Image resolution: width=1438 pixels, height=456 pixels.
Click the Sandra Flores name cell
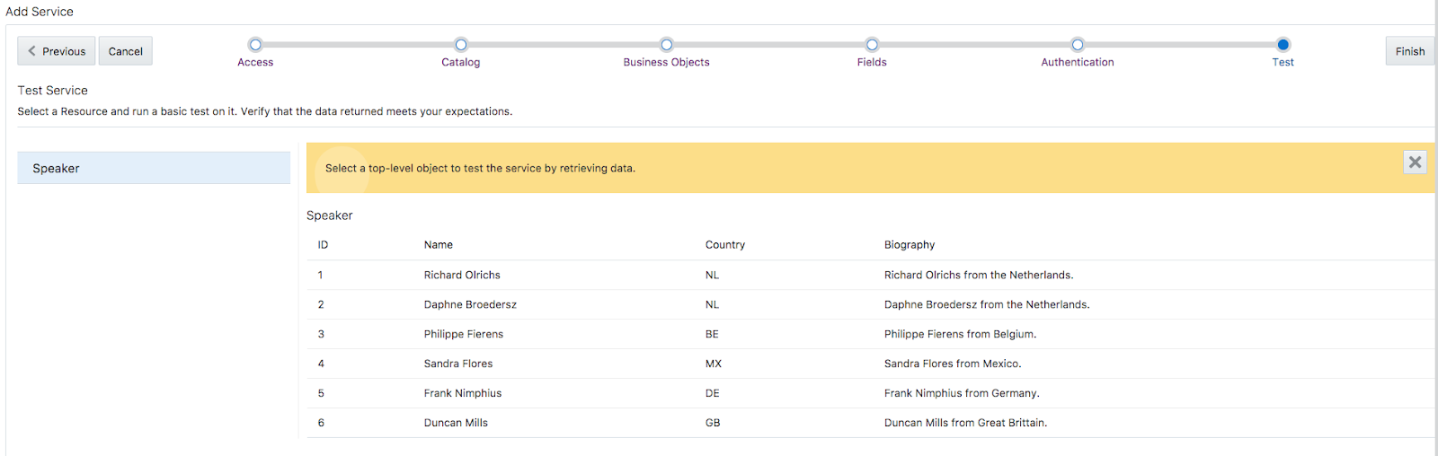(x=458, y=364)
